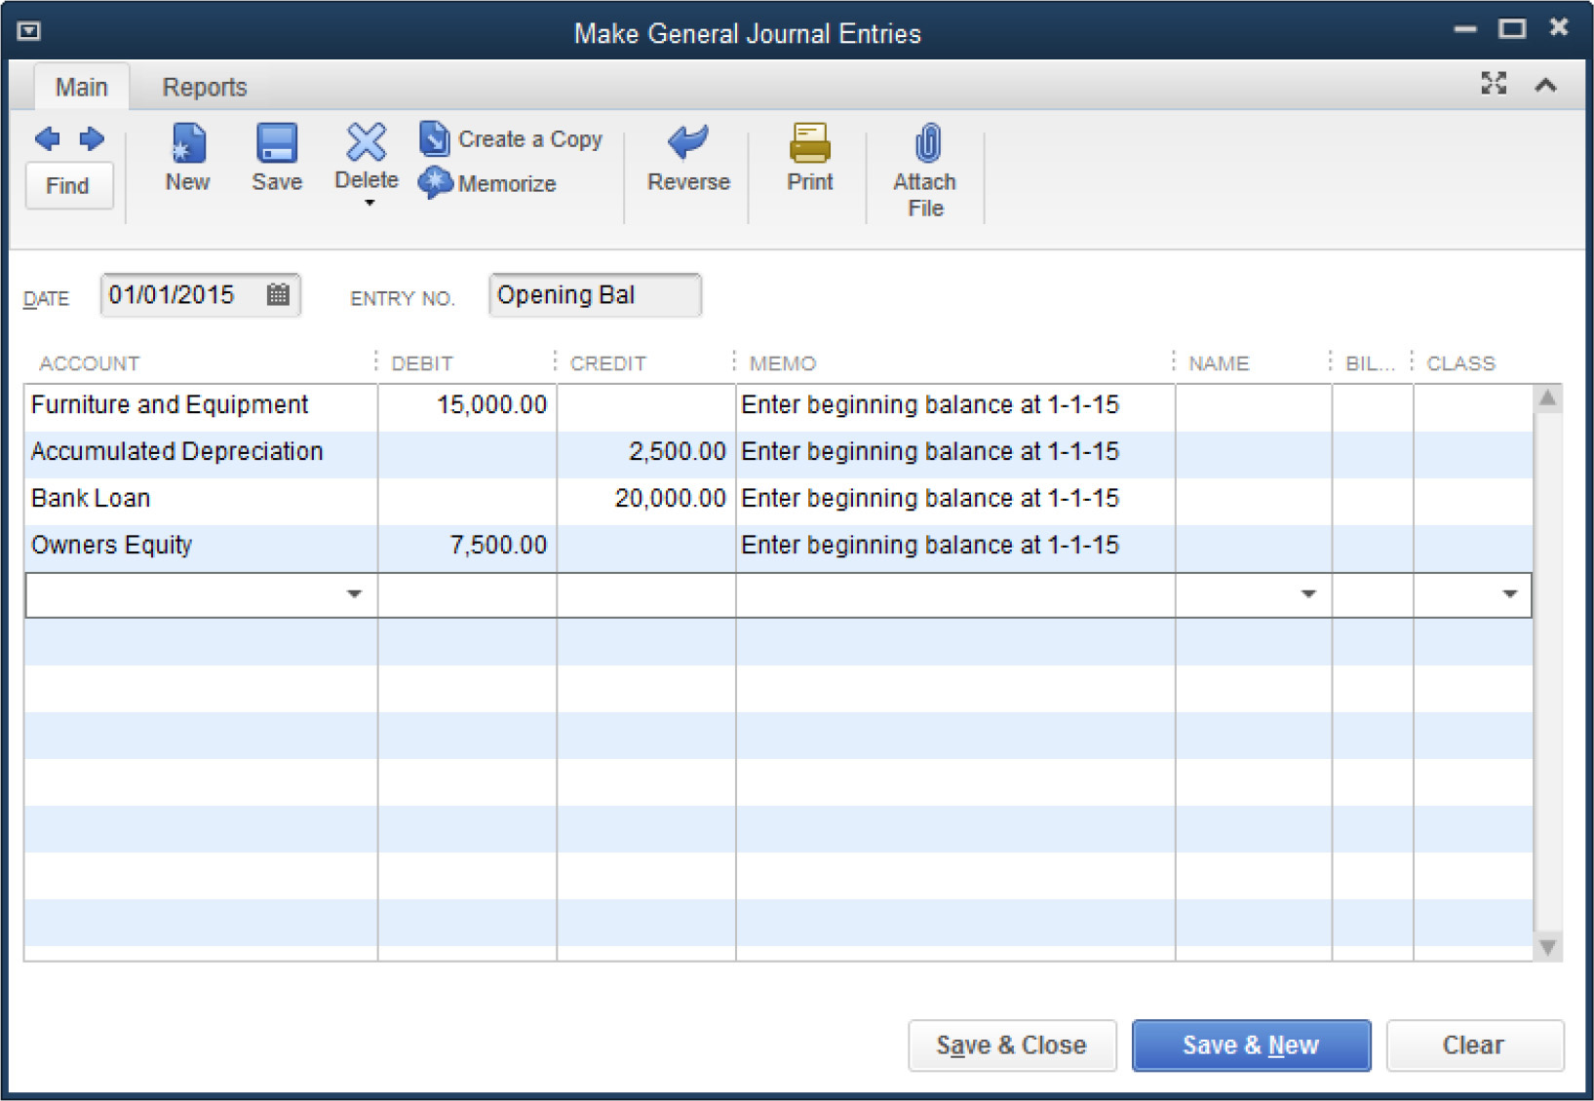Select the Owners Equity account cell

point(201,546)
